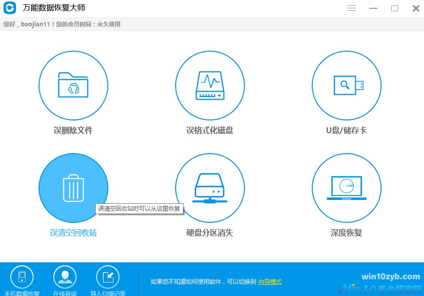Image resolution: width=424 pixels, height=296 pixels.
Task: Switch to 向导模式 via the link
Action: pos(270,282)
